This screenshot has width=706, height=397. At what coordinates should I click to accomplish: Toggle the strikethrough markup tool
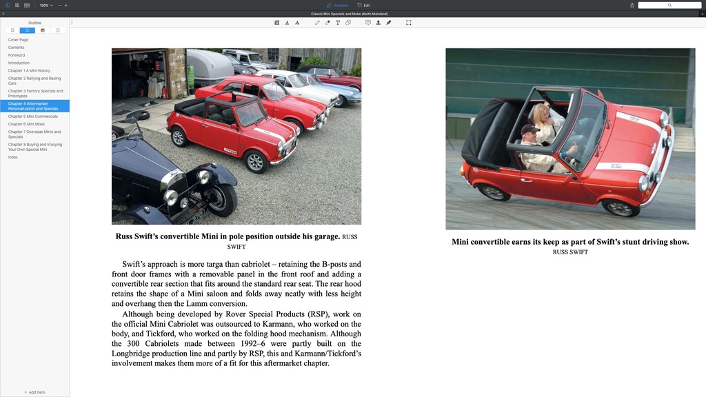[x=297, y=22]
